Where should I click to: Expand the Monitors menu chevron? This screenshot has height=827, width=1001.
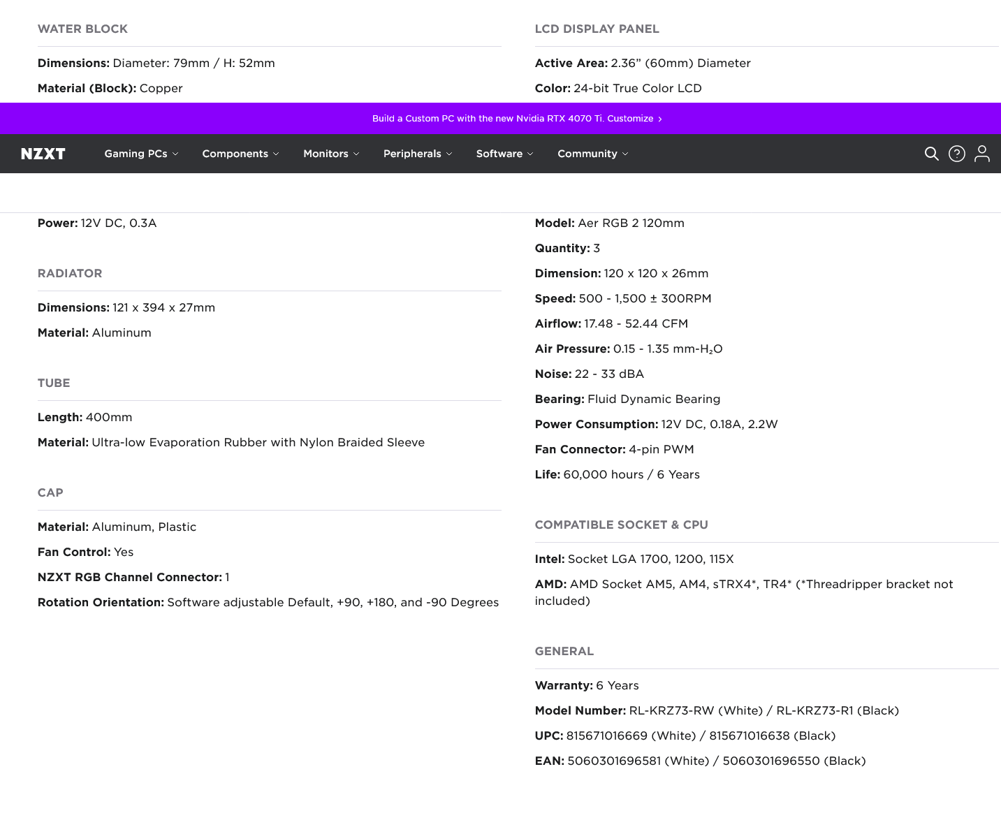point(356,154)
